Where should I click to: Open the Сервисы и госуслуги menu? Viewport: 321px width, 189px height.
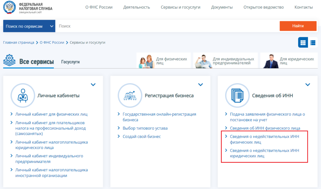tap(180, 7)
